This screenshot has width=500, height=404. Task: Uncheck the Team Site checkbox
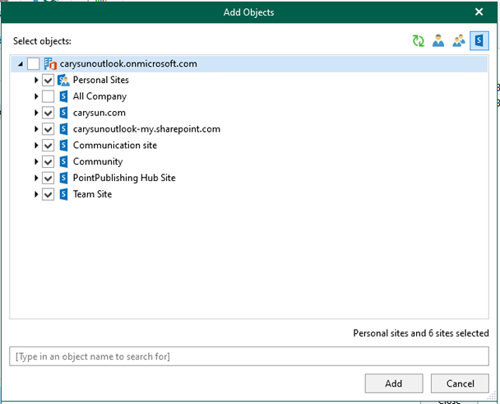(x=48, y=194)
